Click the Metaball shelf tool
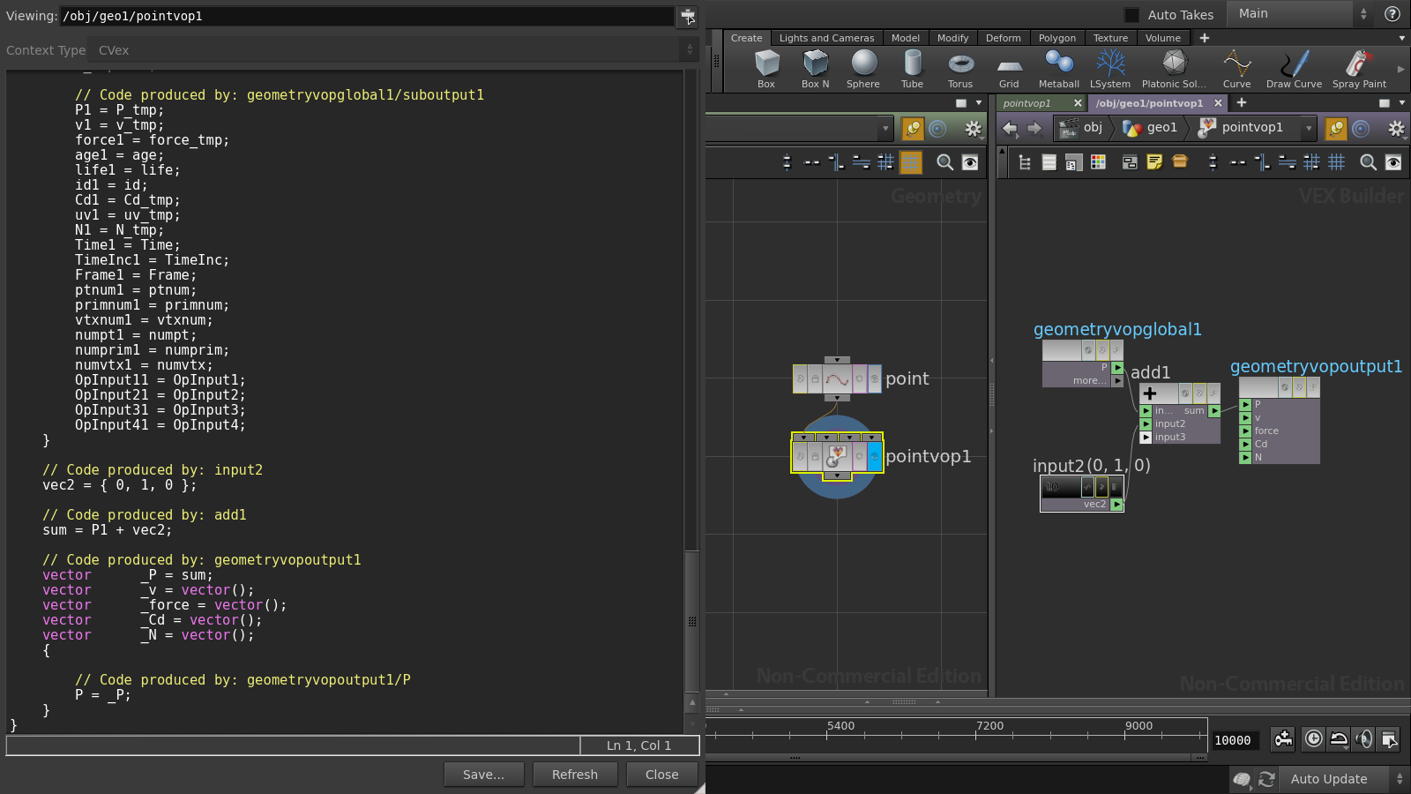1411x794 pixels. [x=1058, y=69]
